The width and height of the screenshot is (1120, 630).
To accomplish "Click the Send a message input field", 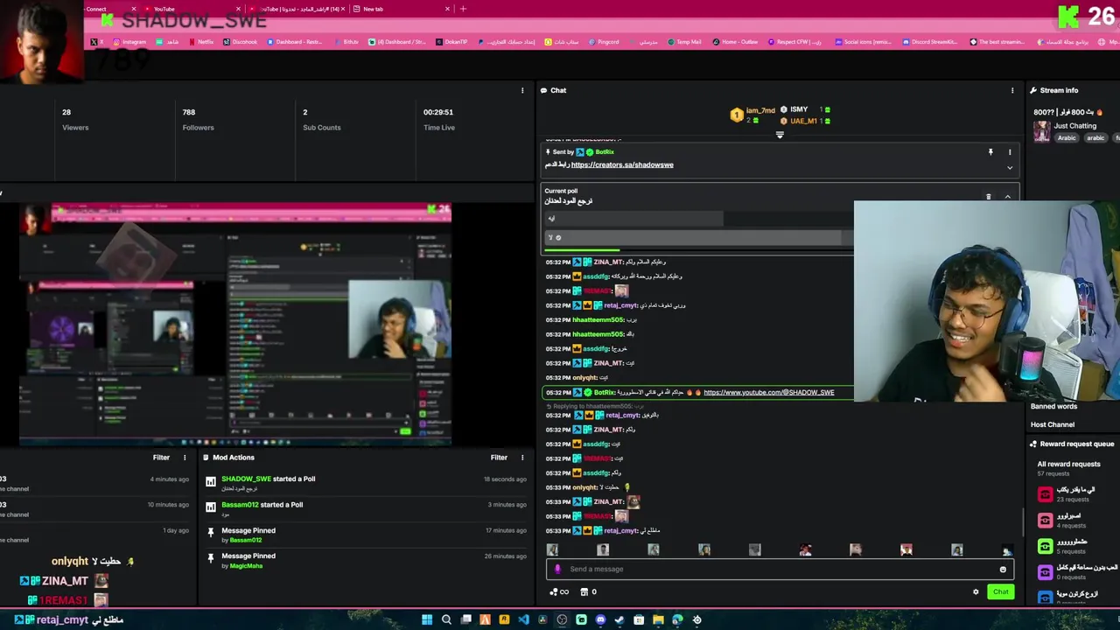I will [780, 569].
